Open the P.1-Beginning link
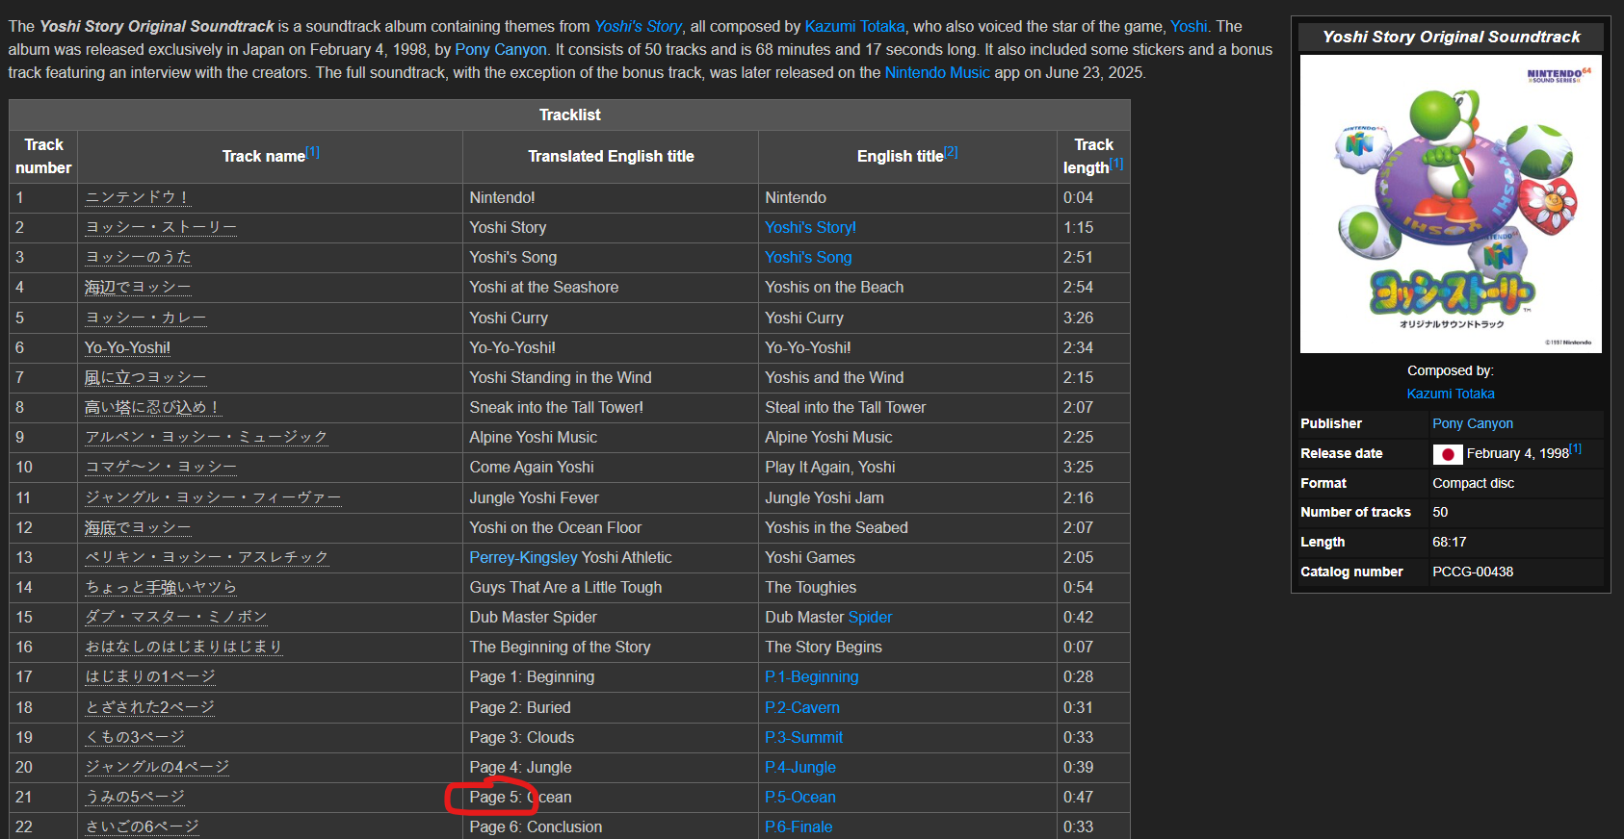 point(812,677)
